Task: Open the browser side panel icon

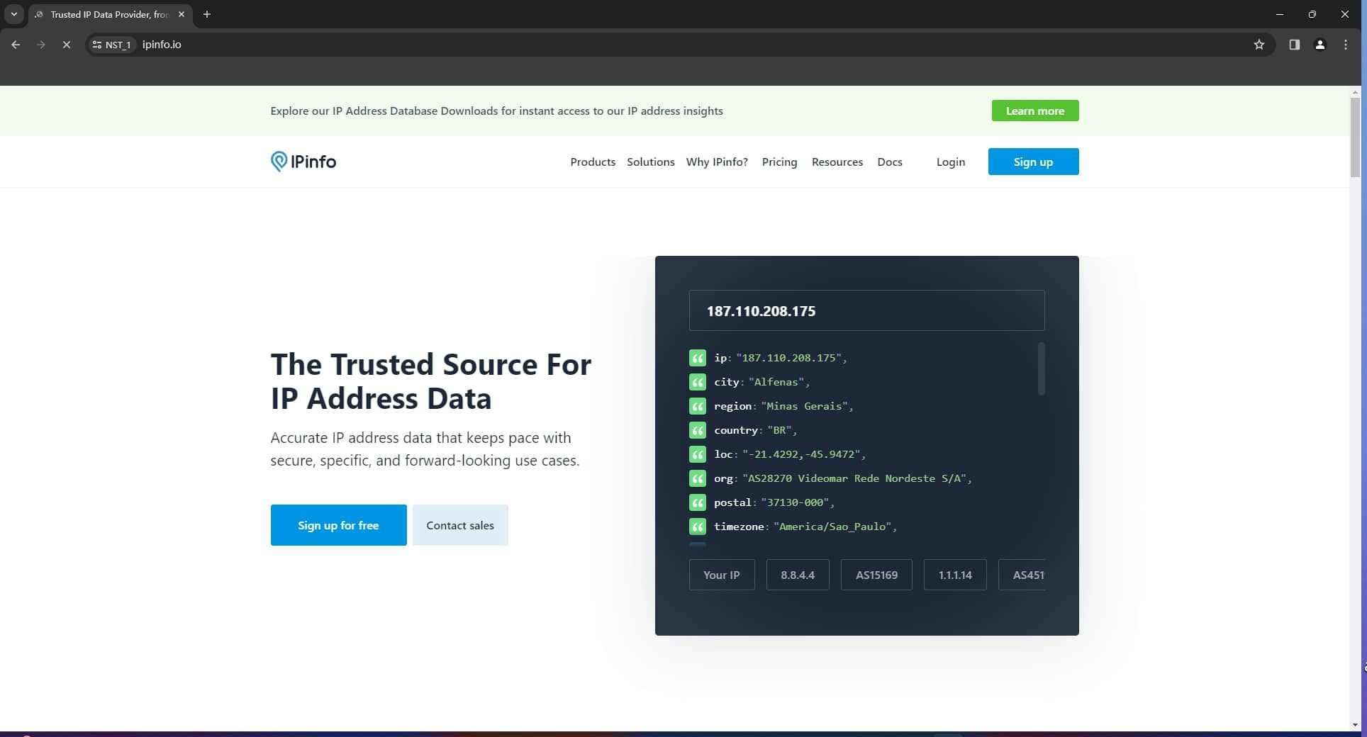Action: pyautogui.click(x=1294, y=45)
